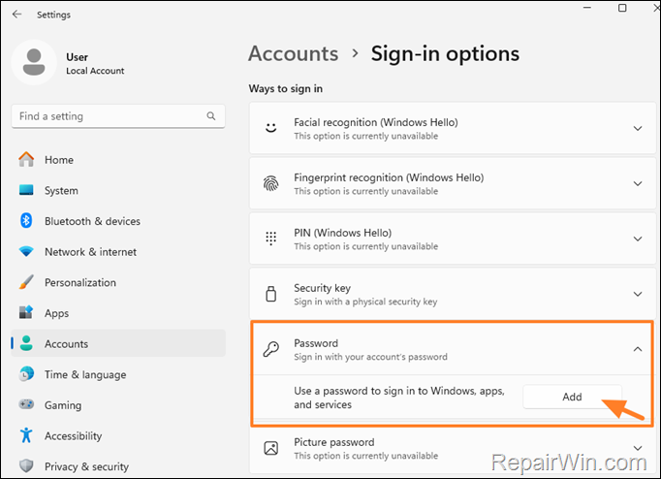Screen dimensions: 661x479
Task: Click the Privacy & security shield icon
Action: (x=26, y=466)
